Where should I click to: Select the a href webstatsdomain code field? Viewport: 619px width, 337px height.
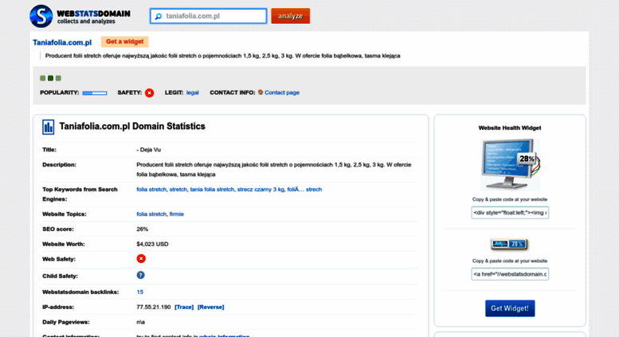510,274
